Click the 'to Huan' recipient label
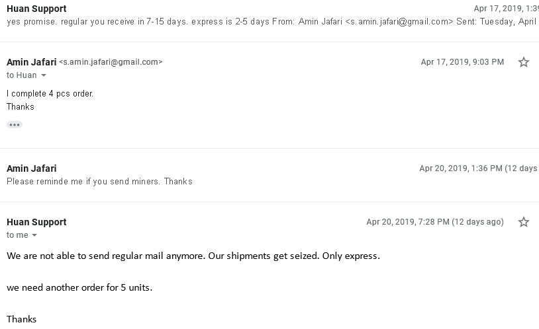The image size is (539, 329). 22,75
